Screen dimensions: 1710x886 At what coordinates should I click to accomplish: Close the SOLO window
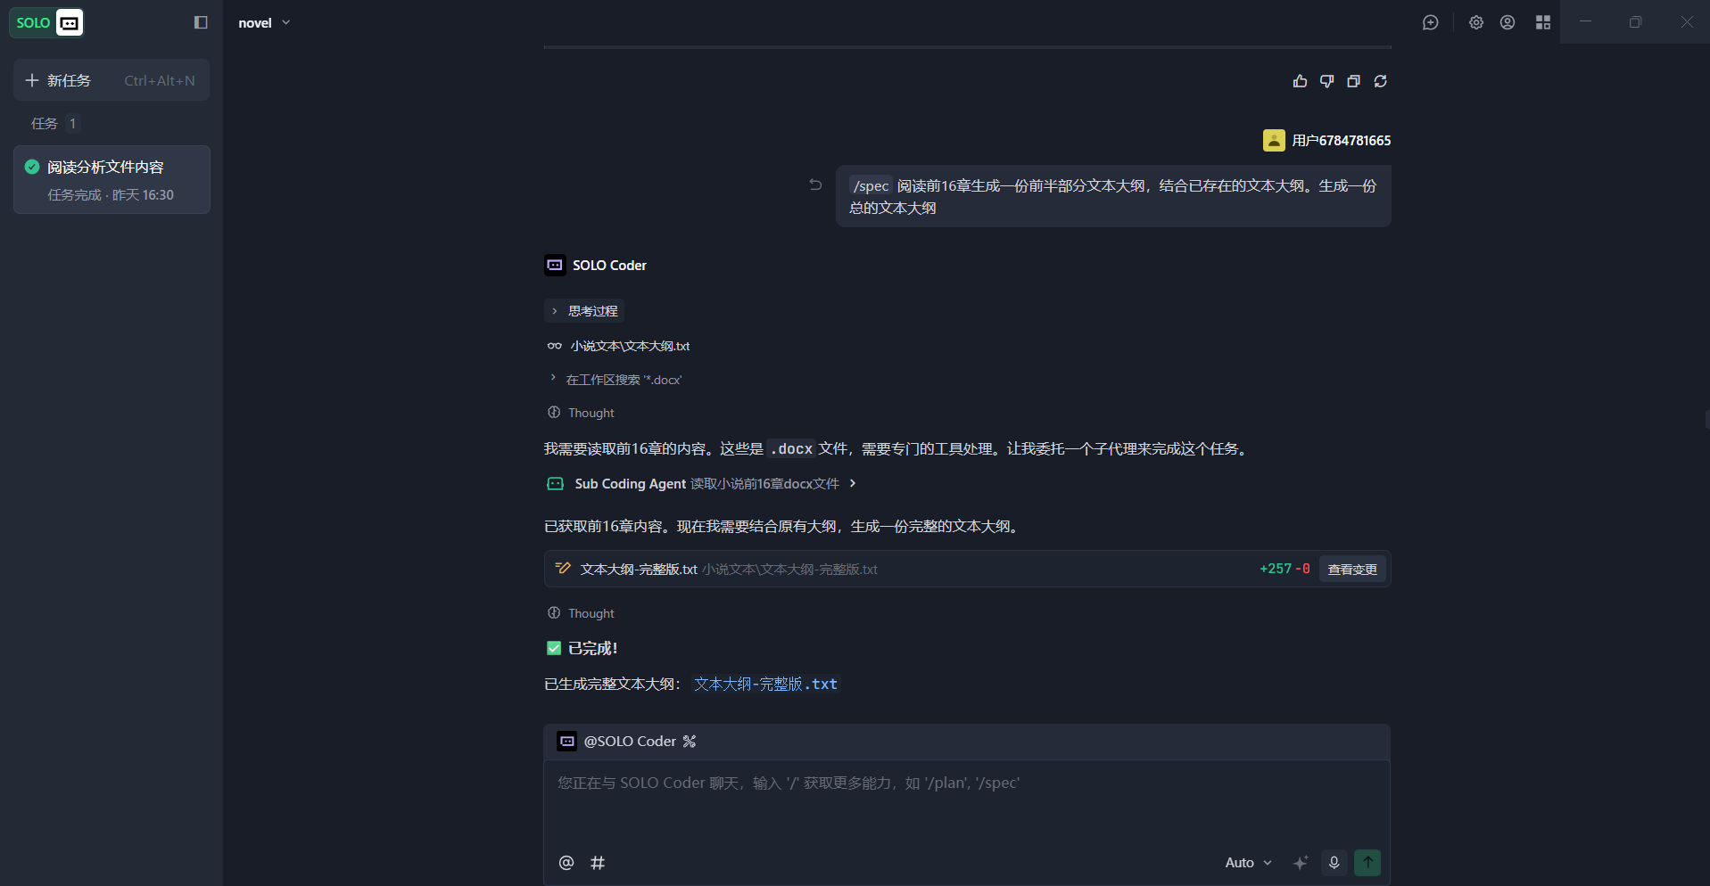[1686, 22]
